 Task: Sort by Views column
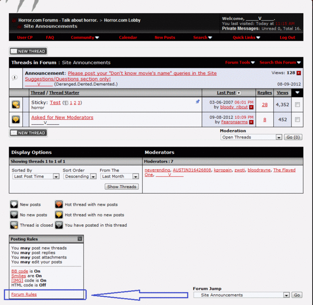pyautogui.click(x=282, y=93)
